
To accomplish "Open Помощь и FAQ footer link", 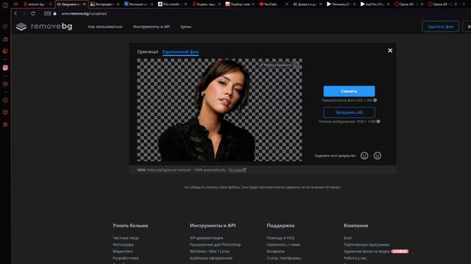I will click(x=280, y=238).
